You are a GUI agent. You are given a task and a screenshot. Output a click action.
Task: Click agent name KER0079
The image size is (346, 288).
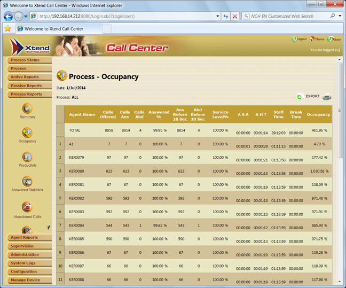(x=76, y=158)
